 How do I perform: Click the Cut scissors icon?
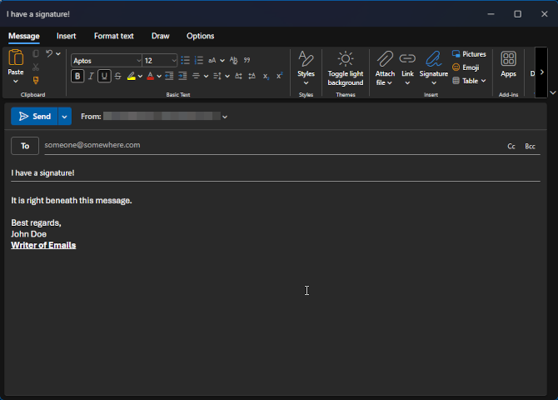[36, 67]
